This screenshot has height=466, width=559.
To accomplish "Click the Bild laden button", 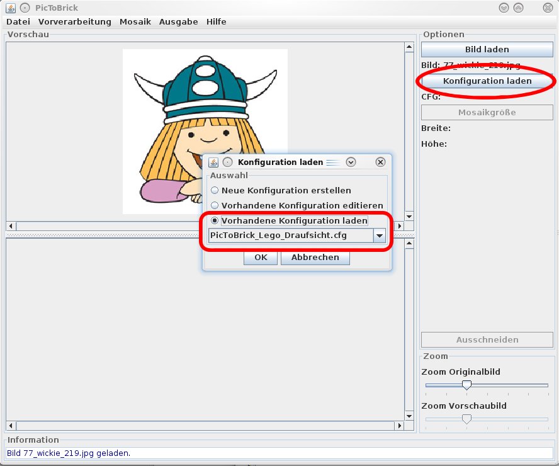I will [487, 50].
